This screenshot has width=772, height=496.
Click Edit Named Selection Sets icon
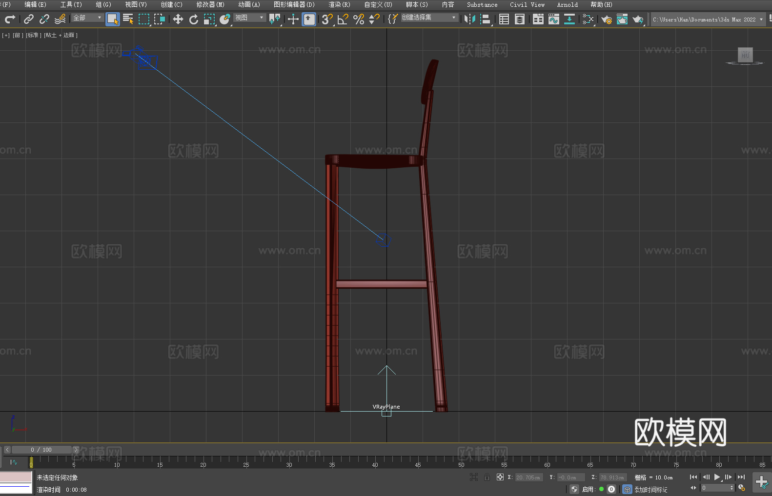pos(393,19)
